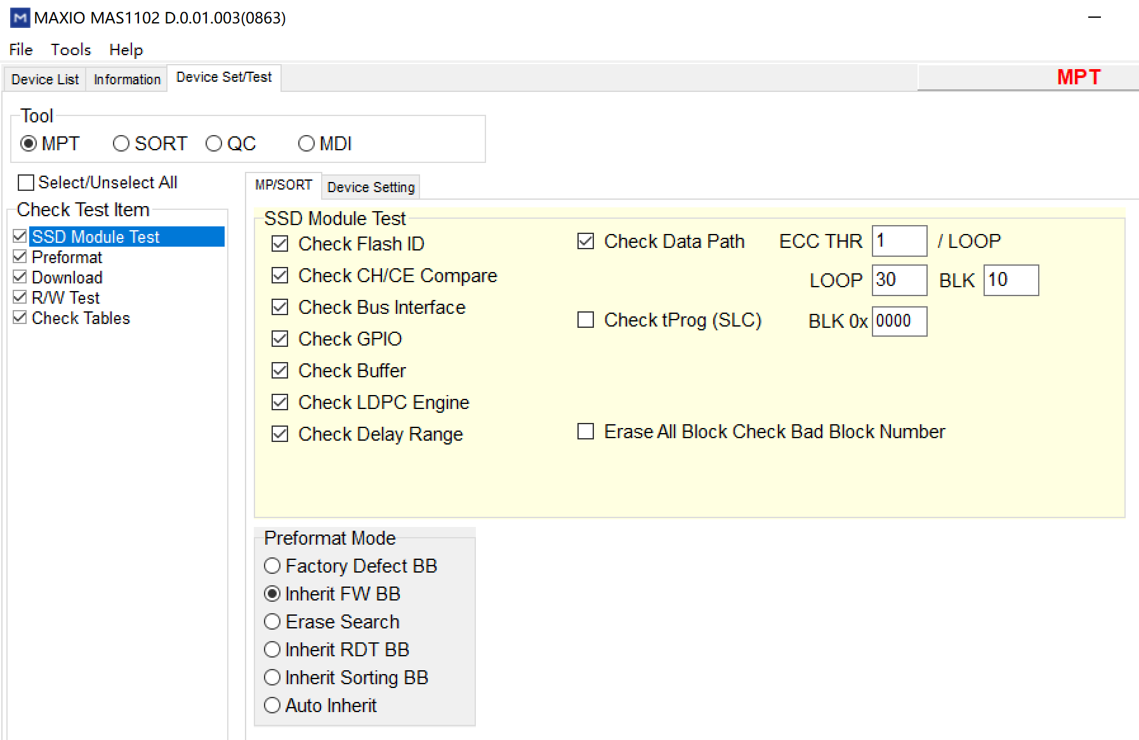The image size is (1139, 740).
Task: Select Inherit RDT BB preformat mode
Action: coord(272,649)
